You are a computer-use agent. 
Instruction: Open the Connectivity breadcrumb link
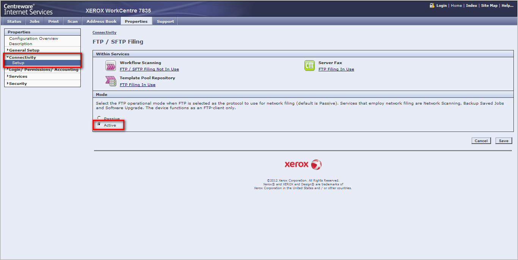(104, 33)
